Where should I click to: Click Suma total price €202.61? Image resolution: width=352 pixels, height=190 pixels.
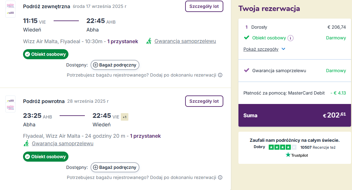coord(334,115)
